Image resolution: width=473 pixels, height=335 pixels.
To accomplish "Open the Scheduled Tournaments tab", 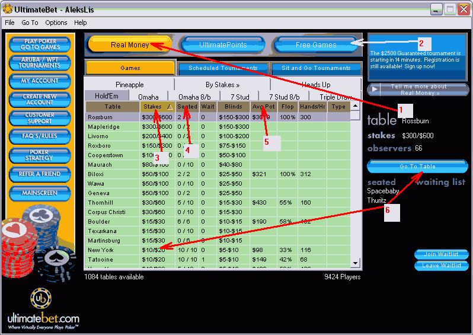I will (x=223, y=69).
